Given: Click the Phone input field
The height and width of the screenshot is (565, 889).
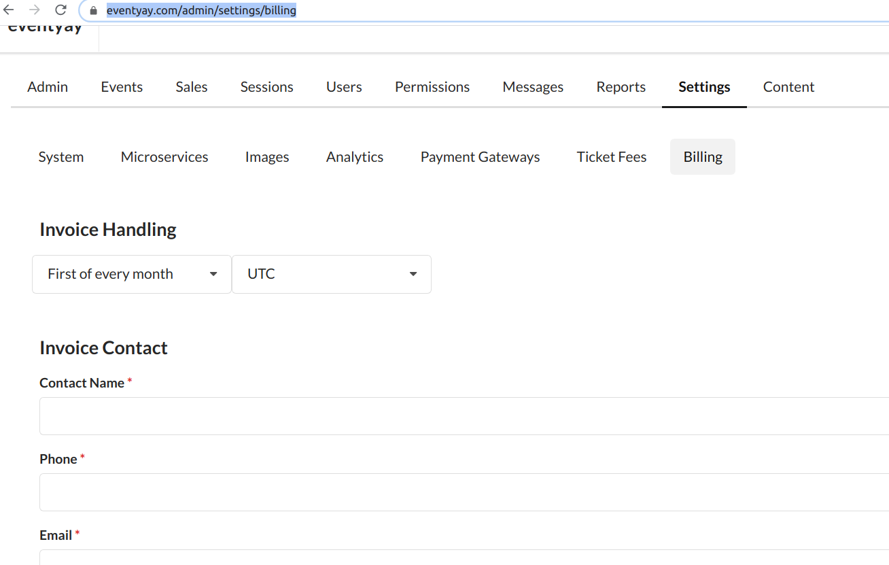Looking at the screenshot, I should coord(464,492).
